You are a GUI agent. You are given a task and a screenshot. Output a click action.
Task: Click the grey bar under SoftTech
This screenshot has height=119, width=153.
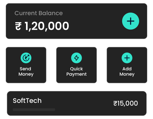coord(34,110)
